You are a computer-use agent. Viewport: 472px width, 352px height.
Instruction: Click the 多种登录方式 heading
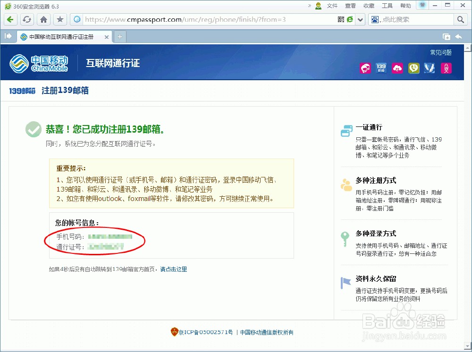pyautogui.click(x=376, y=234)
